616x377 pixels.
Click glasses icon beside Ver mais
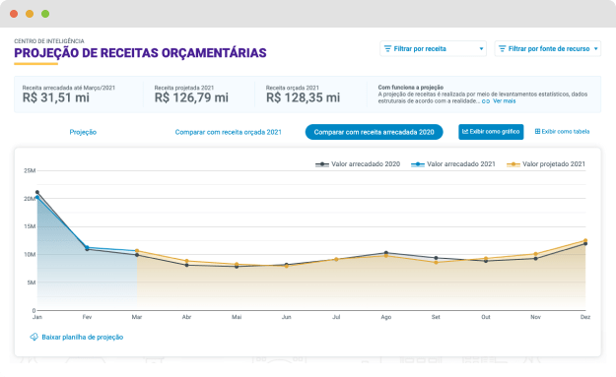point(486,101)
